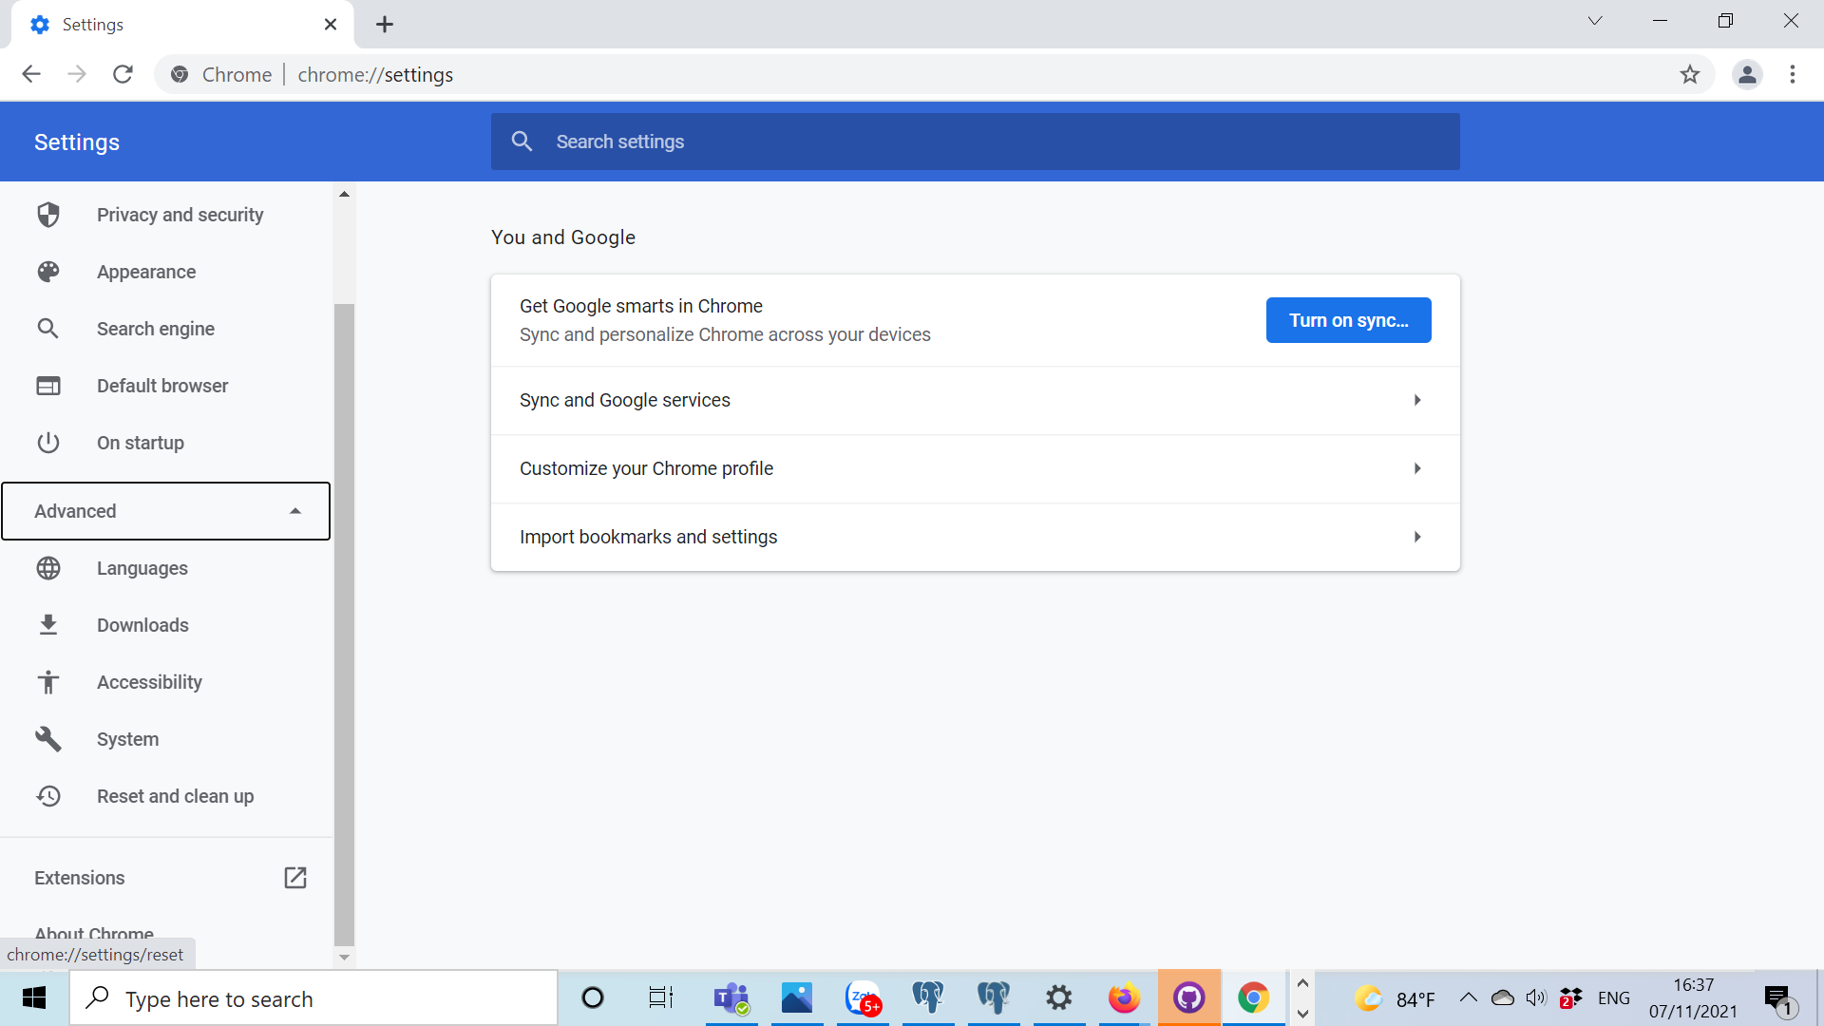Open the volume control in the tray
The width and height of the screenshot is (1824, 1026).
tap(1536, 997)
